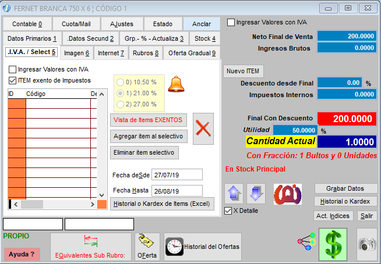Uncheck ITEM exento de Impuestos
Screen dimensions: 381x264
click(12, 81)
